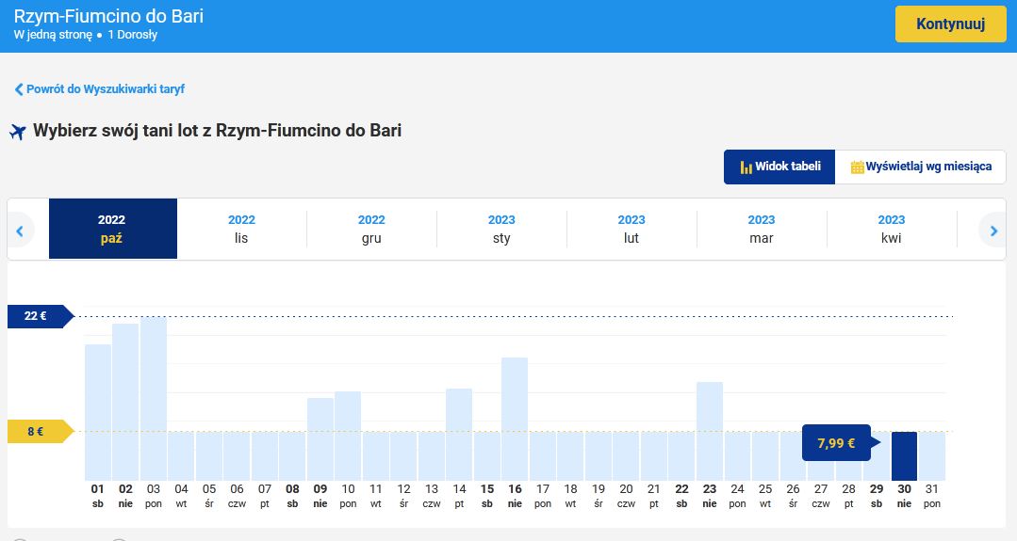
Task: Click the previous months left arrow
Action: pos(21,230)
